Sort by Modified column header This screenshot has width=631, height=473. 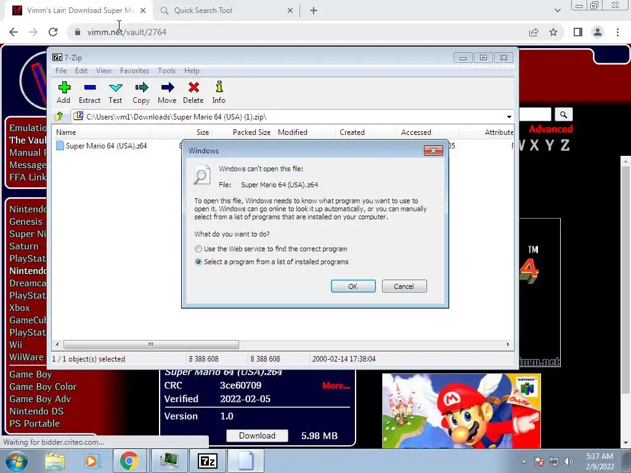[x=304, y=132]
